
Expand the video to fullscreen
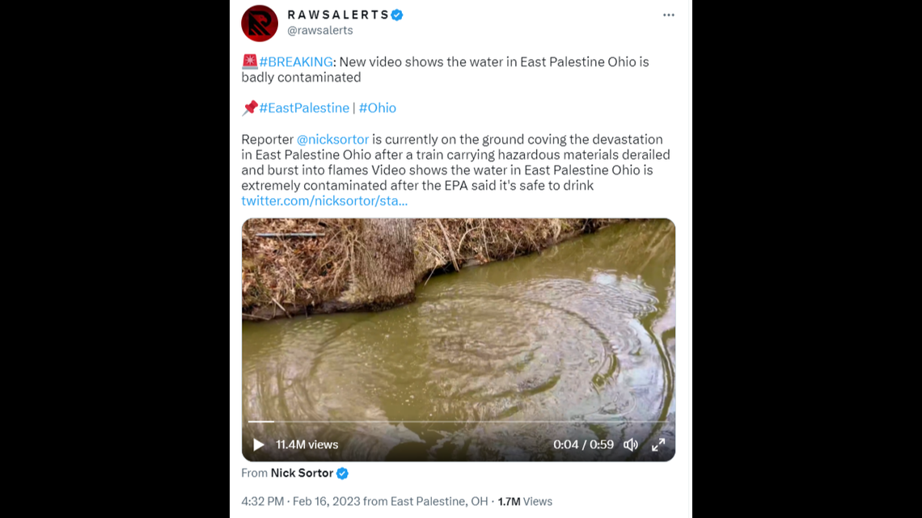click(658, 444)
